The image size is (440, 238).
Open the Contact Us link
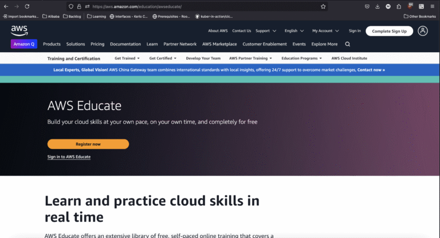pyautogui.click(x=242, y=31)
